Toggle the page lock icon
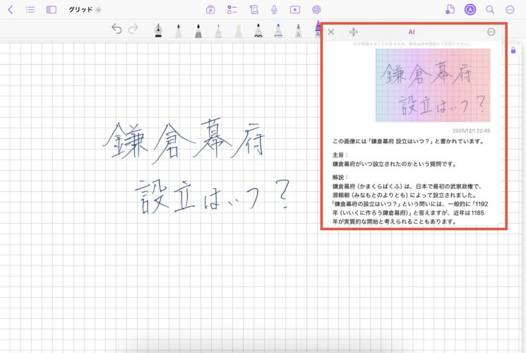This screenshot has width=526, height=353. (x=513, y=50)
